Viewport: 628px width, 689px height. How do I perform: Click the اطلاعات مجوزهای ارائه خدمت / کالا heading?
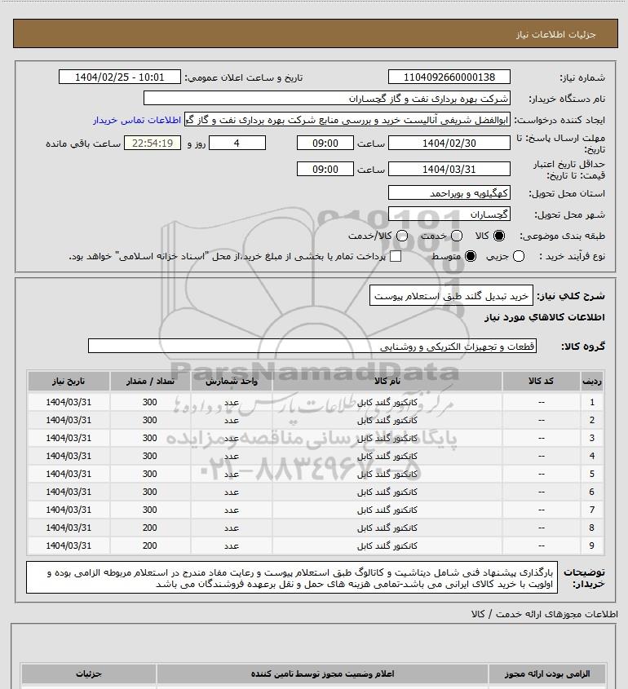tap(545, 614)
